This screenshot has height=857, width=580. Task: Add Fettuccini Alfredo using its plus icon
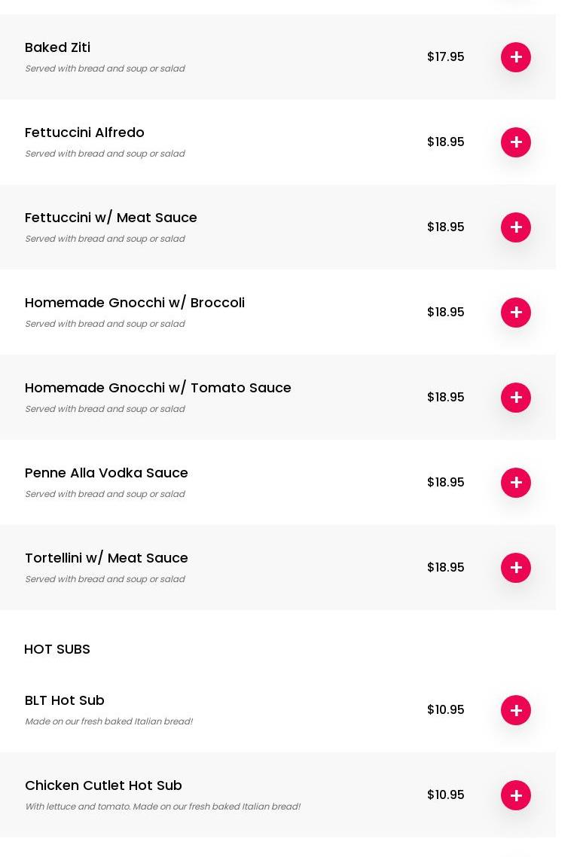click(516, 142)
